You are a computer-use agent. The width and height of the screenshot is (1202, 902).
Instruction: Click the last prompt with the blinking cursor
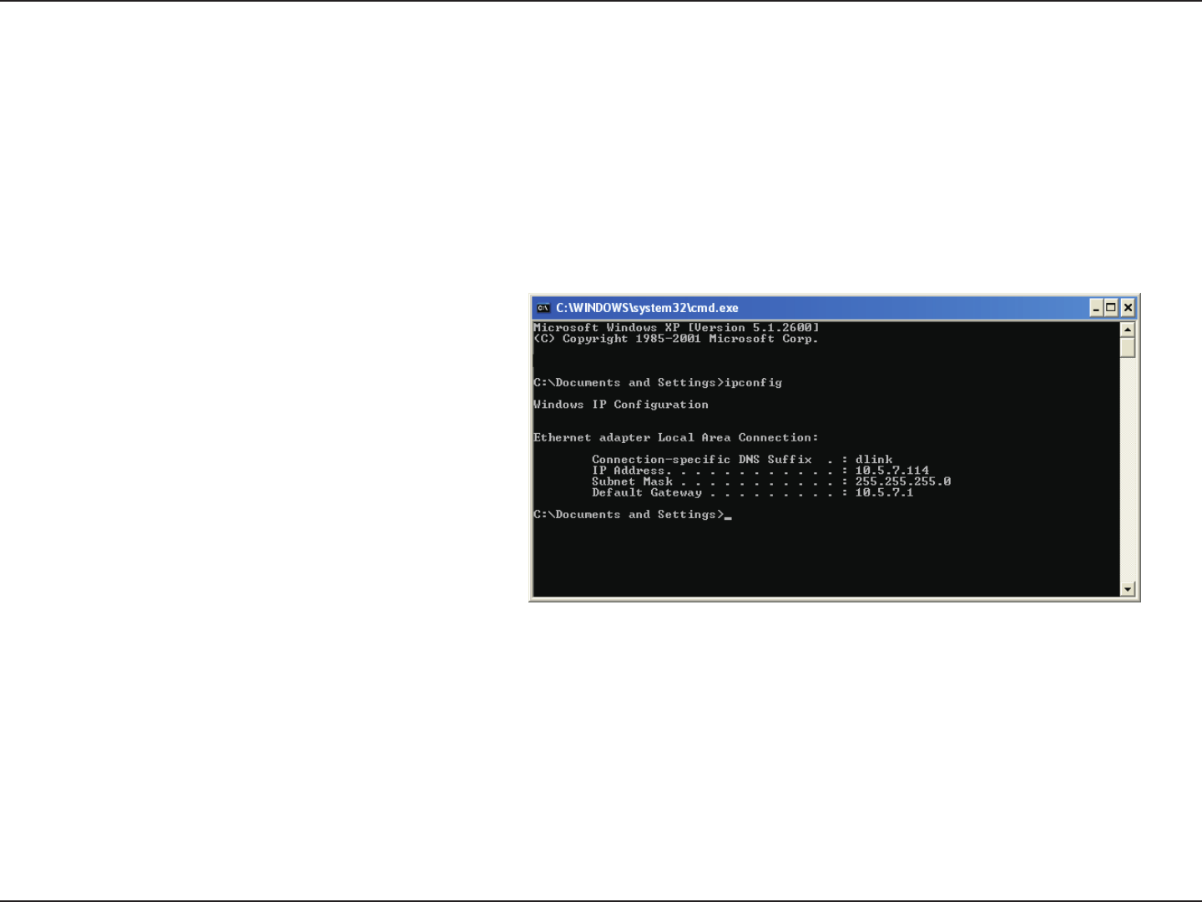pyautogui.click(x=633, y=515)
